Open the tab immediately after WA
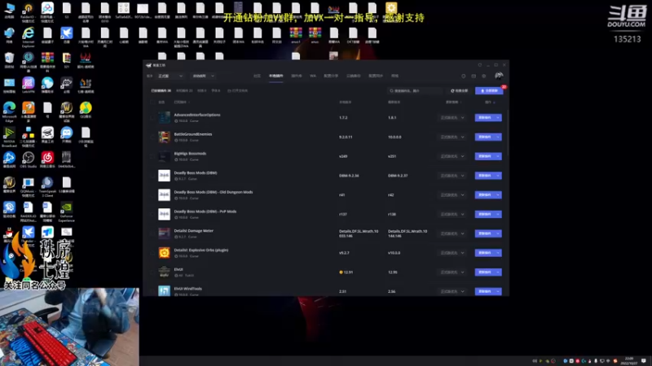This screenshot has width=652, height=366. 331,76
